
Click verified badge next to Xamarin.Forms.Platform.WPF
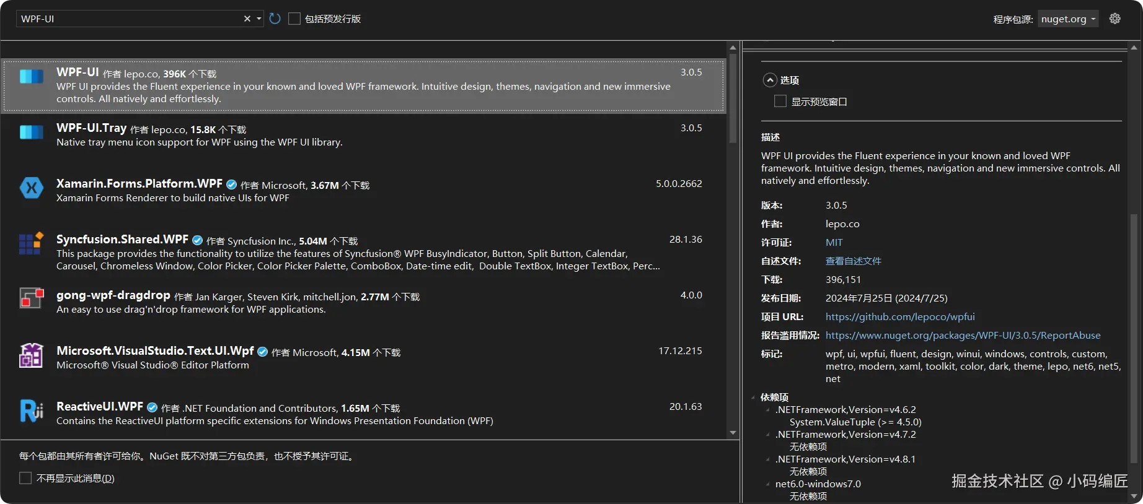[232, 185]
